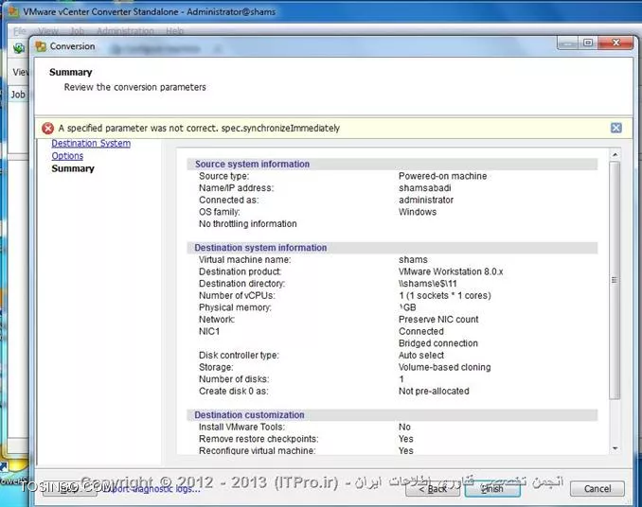Click the 'Remove restore checkpoints:' label

pyautogui.click(x=259, y=439)
